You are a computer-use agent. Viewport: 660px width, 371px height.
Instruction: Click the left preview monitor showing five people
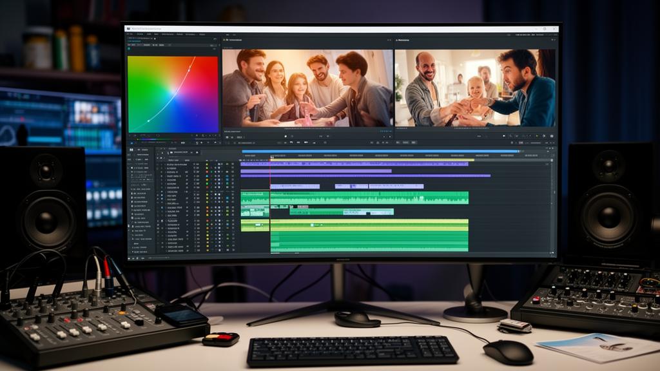[x=307, y=88]
